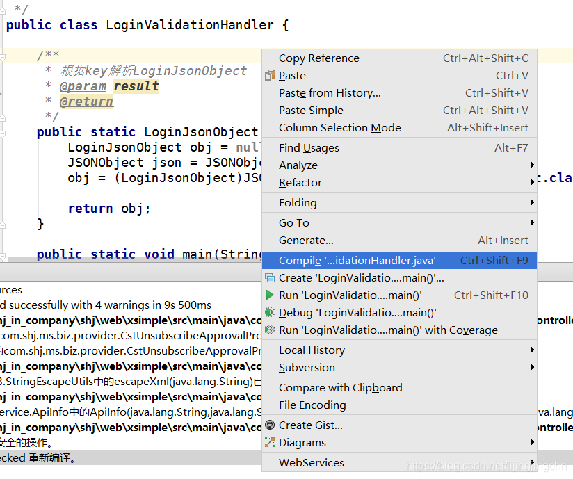Viewport: 573px width, 479px height.
Task: Click the Debug bug icon
Action: (270, 312)
